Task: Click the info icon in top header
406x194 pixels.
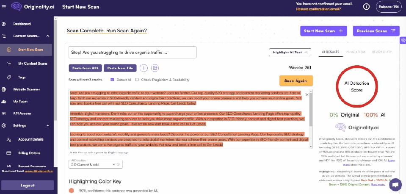Action: 367,6
